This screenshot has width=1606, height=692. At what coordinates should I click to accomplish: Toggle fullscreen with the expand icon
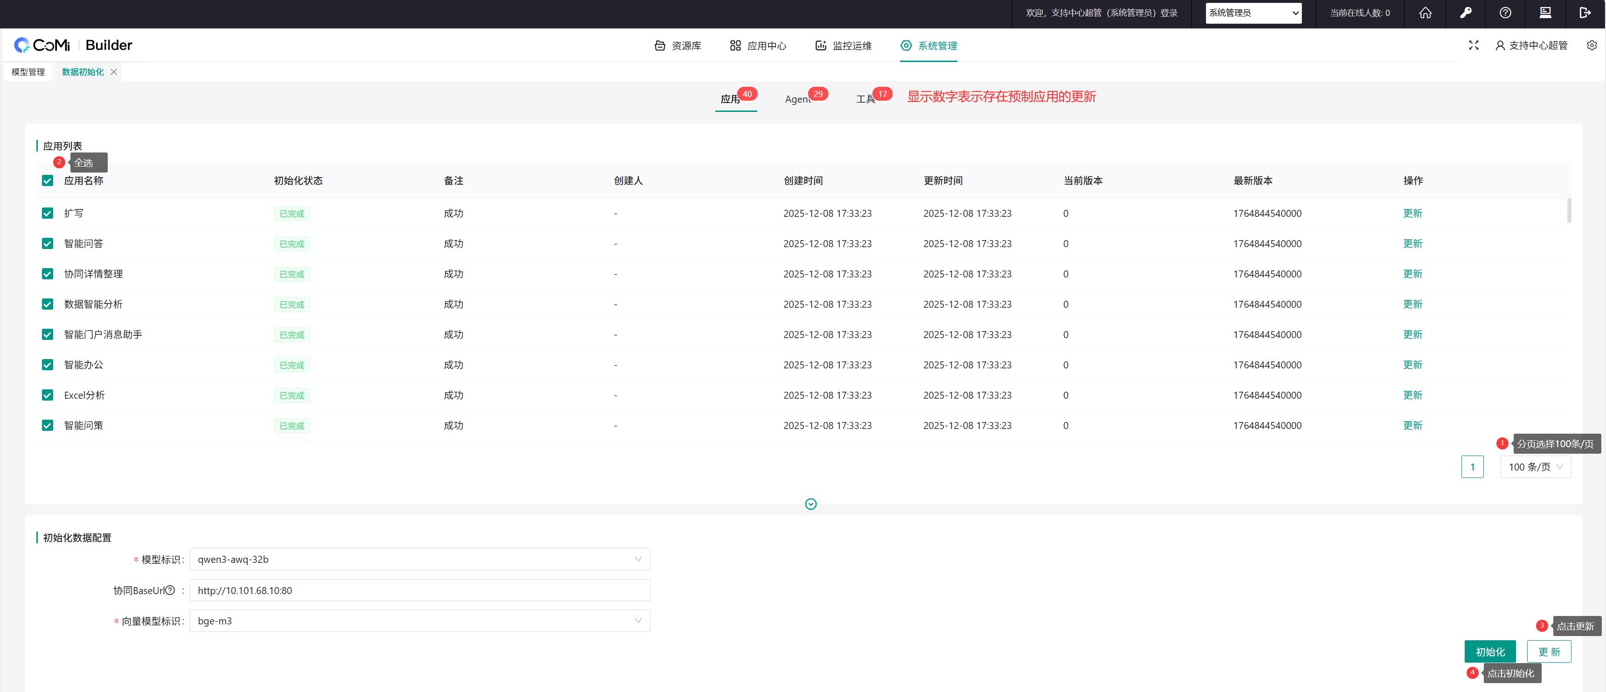tap(1473, 46)
